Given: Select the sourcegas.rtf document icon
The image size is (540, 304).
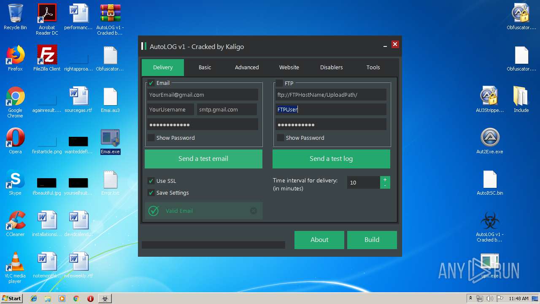Looking at the screenshot, I should coord(78,100).
